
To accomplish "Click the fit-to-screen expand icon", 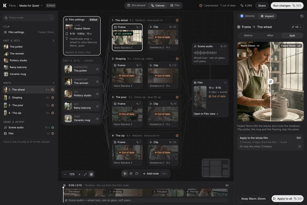I will (x=85, y=174).
